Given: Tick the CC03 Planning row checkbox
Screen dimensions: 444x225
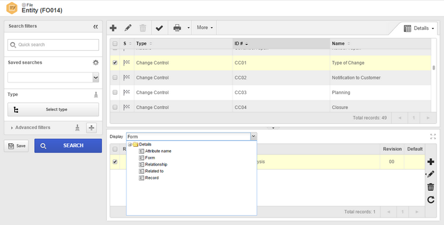Looking at the screenshot, I should point(115,92).
